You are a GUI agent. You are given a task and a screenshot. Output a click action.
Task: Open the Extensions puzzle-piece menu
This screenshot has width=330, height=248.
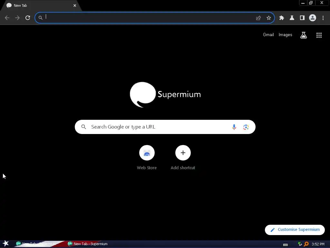[282, 18]
